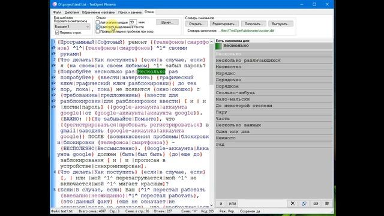This screenshot has height=216, width=384.
Task: Select synonym Пару from the list
Action: click(x=274, y=112)
